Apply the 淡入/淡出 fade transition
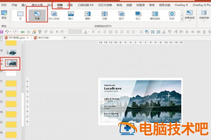Screen dimensions: 211x140 pyautogui.click(x=54, y=15)
